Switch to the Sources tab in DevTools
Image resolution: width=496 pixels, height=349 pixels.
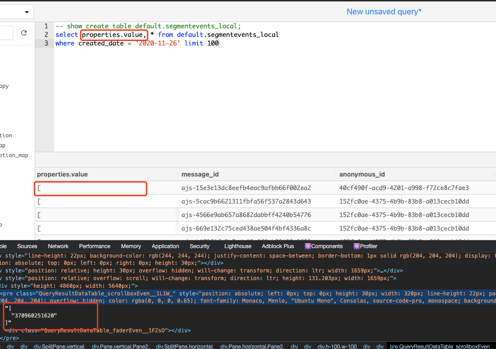point(27,246)
